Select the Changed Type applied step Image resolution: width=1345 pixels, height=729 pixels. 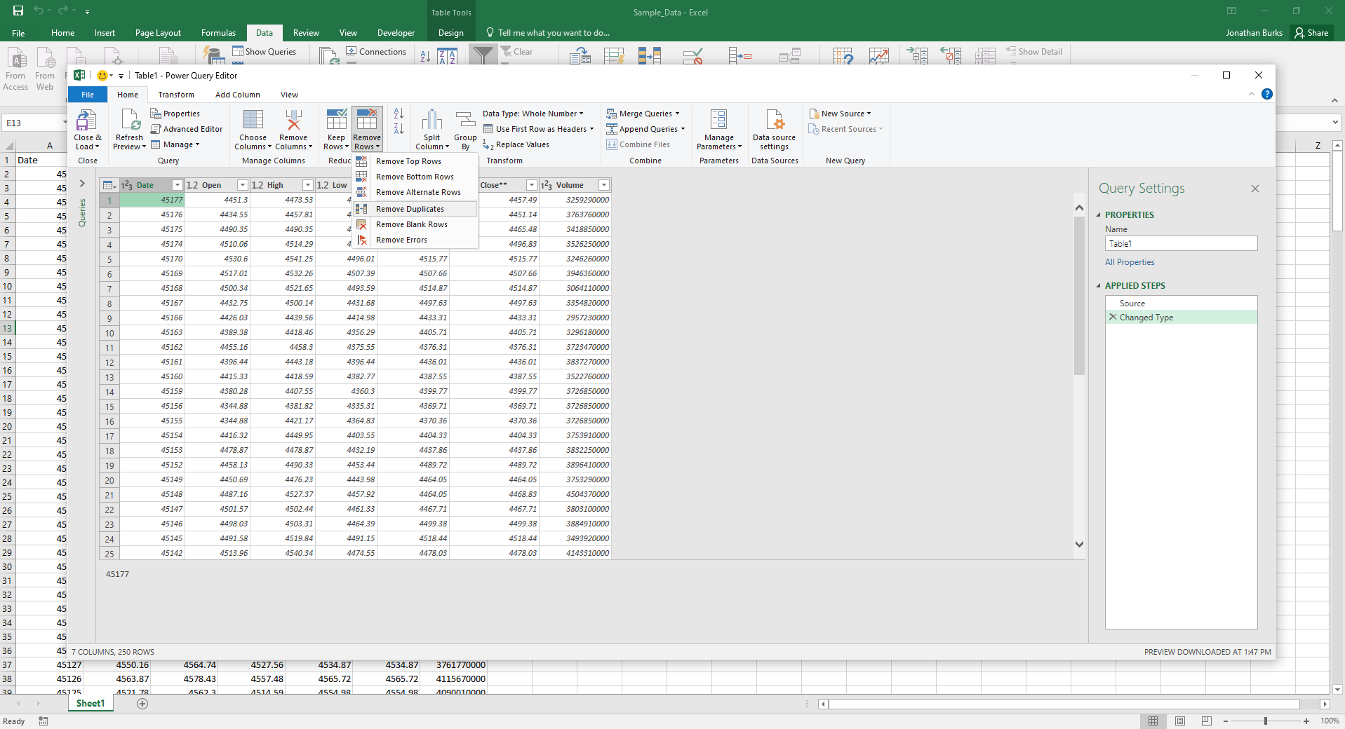click(x=1182, y=317)
